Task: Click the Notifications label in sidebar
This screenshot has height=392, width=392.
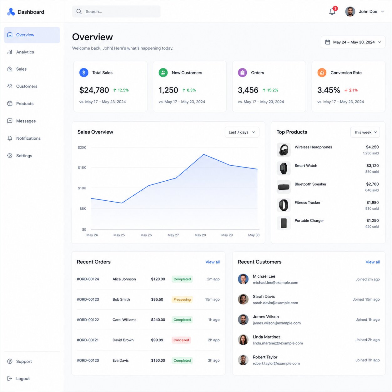Action: point(28,138)
